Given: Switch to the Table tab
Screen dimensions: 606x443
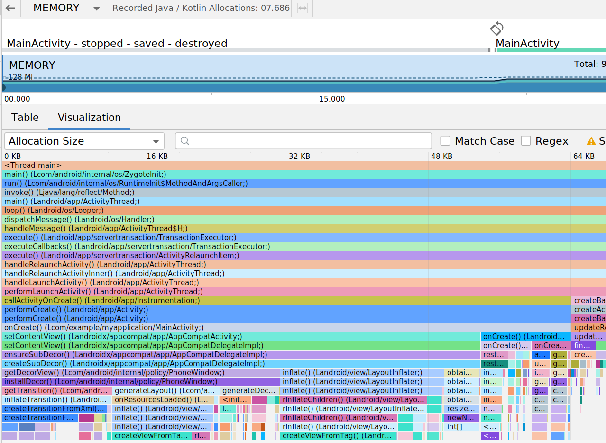Looking at the screenshot, I should point(25,118).
